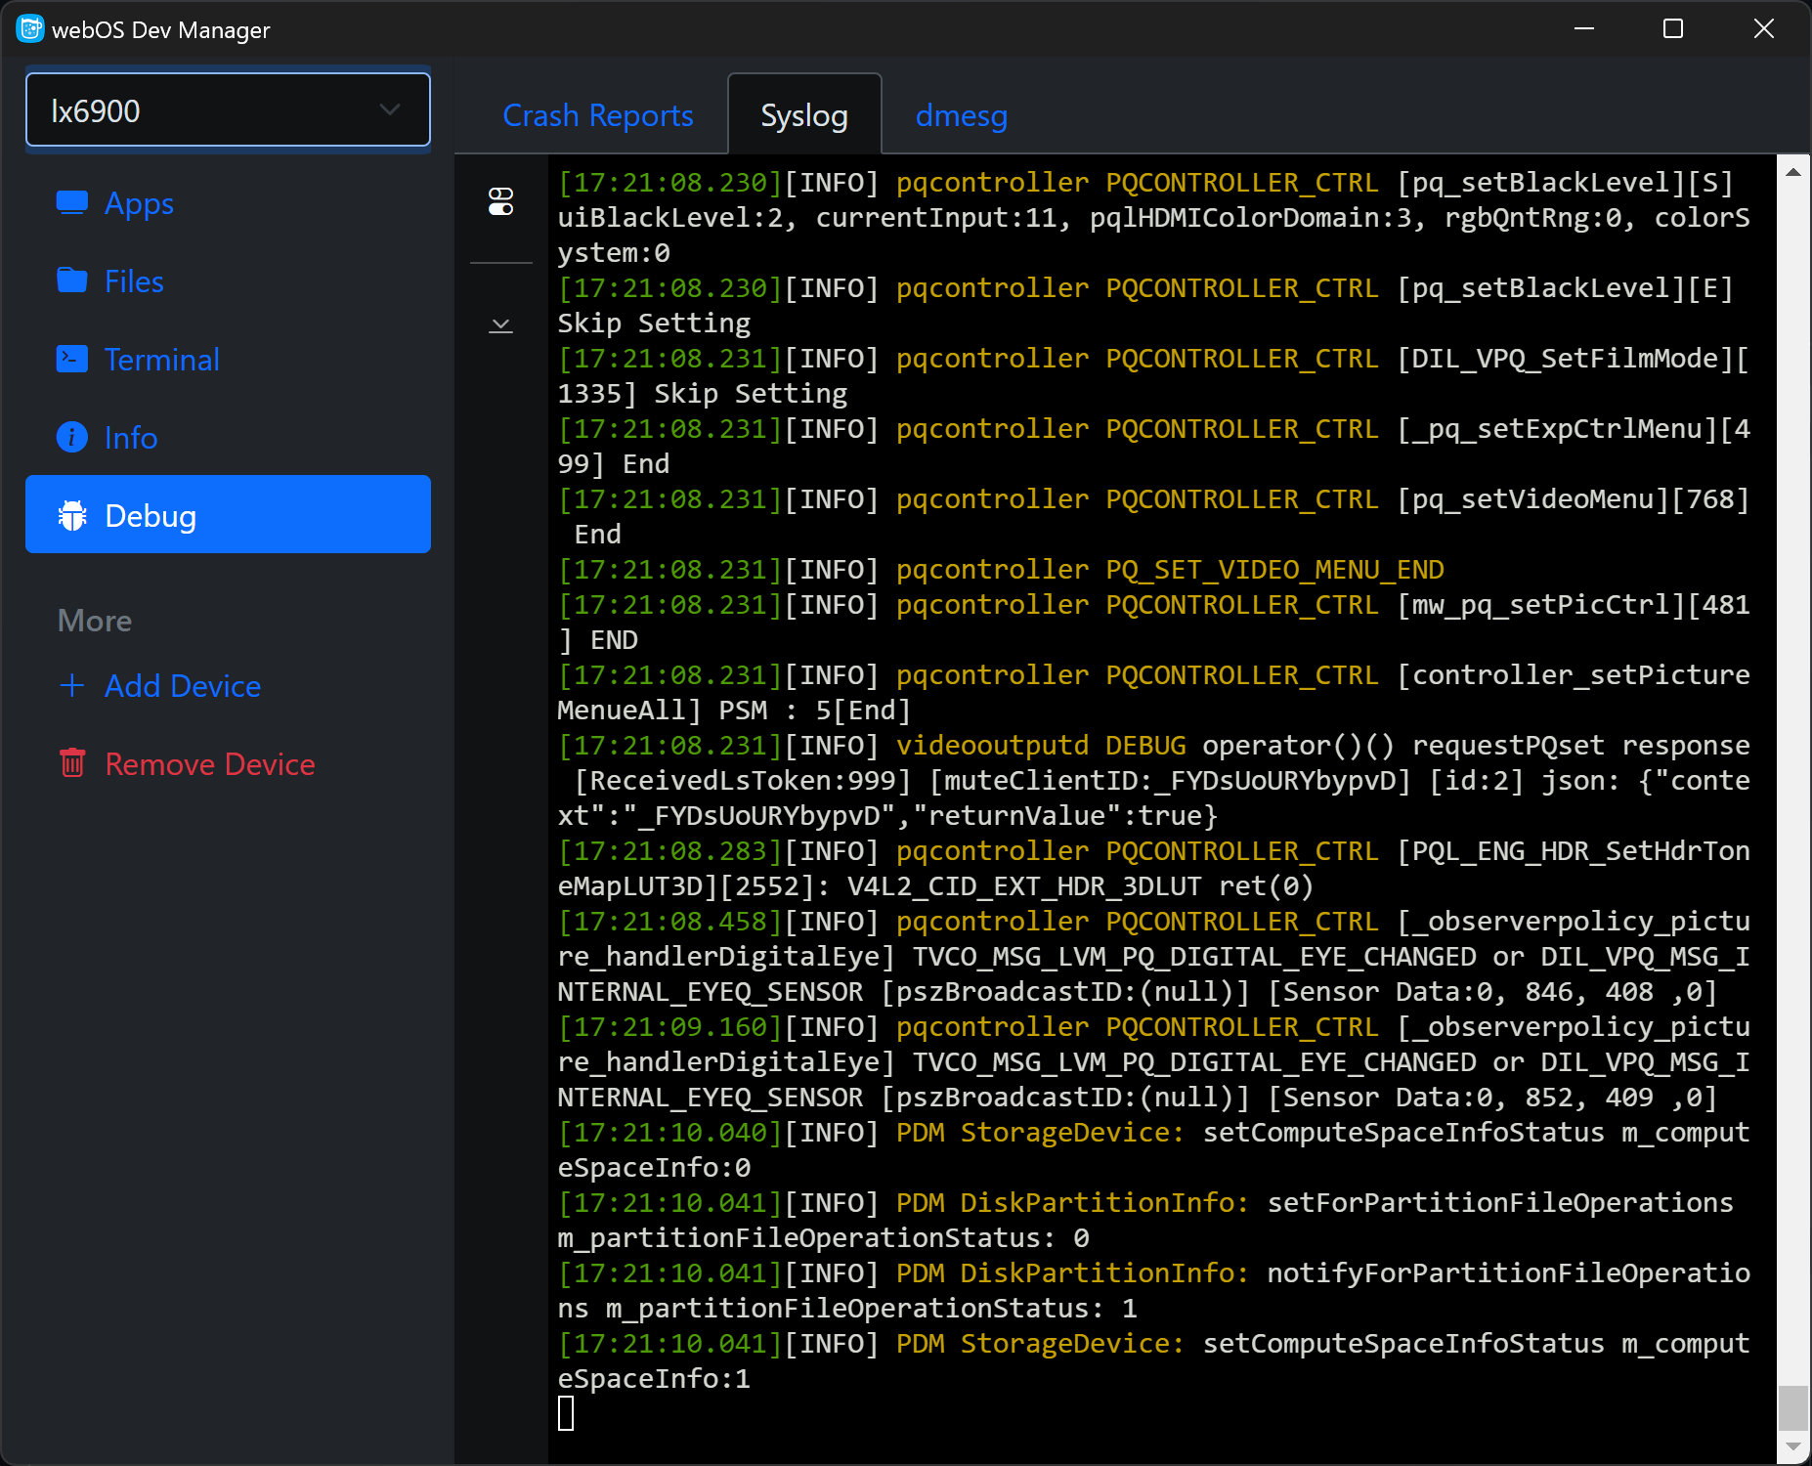Click the Files folder icon
Viewport: 1812px width, 1466px height.
[x=72, y=281]
